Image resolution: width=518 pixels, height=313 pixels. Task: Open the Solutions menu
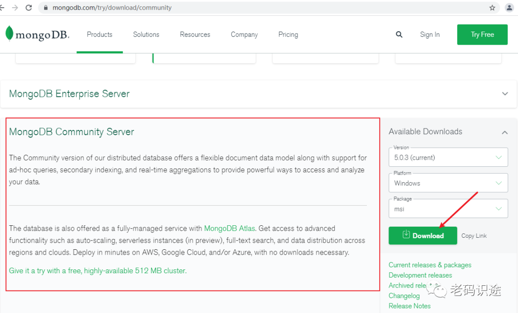[146, 35]
